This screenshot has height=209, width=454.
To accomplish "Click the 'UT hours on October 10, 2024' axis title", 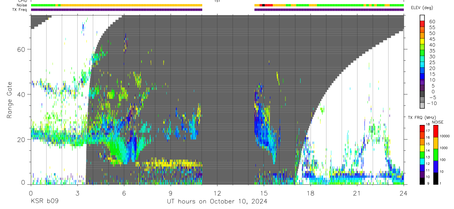I will [217, 201].
